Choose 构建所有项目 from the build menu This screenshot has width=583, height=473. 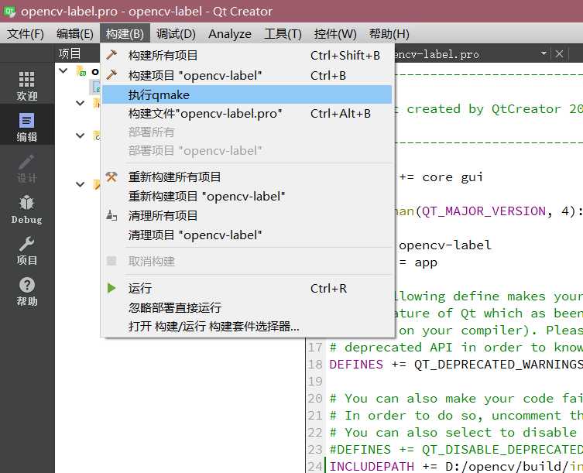pyautogui.click(x=247, y=56)
